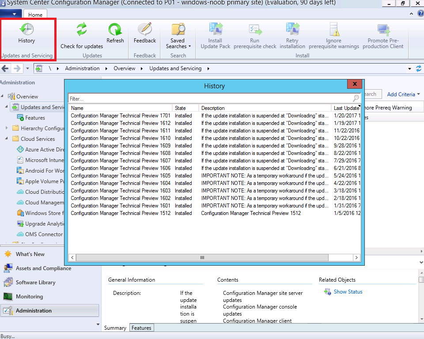Select Features node in tree
Viewport: 424px width, 339px height.
(35, 118)
